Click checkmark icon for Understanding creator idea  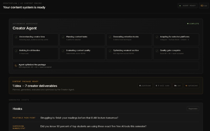tap(16, 37)
